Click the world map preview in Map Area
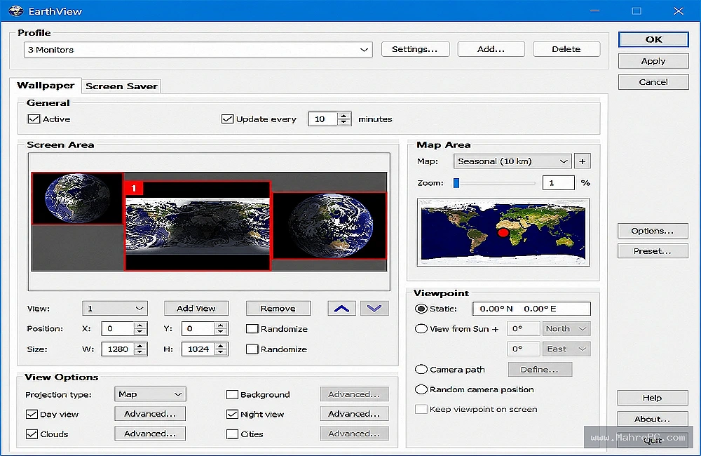The image size is (701, 456). [x=503, y=232]
